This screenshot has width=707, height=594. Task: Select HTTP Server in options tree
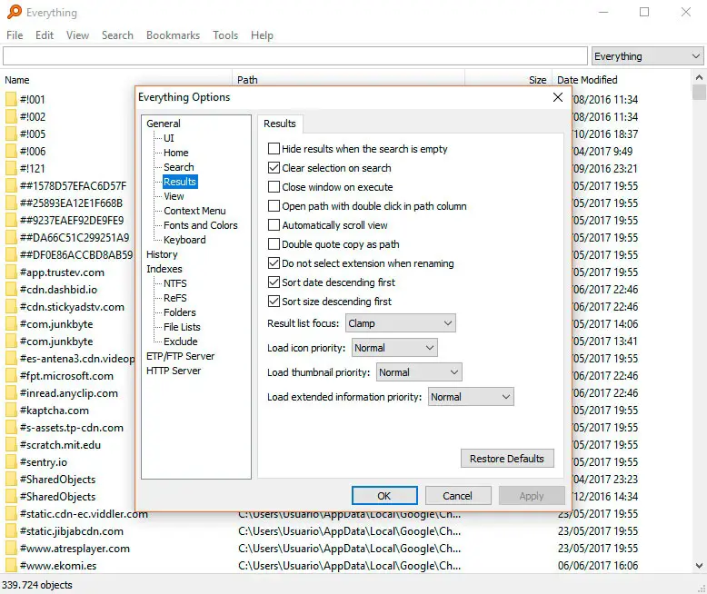174,371
